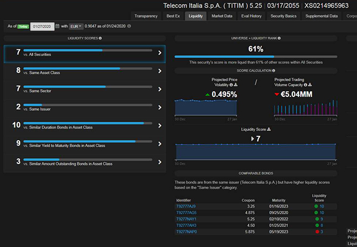Click the As of date field 01/27/2020
This screenshot has width=357, height=247.
click(x=42, y=27)
